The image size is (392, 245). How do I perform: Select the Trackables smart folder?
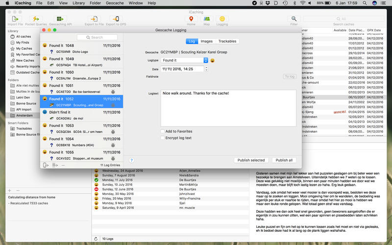click(x=24, y=128)
